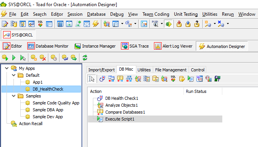
Task: Open a new Editor window from the main toolbar
Action: coord(5,24)
